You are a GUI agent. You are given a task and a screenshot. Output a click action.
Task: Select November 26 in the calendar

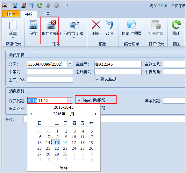91,148
